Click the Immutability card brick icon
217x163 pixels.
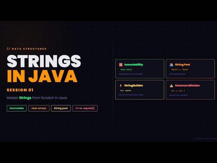(121, 65)
